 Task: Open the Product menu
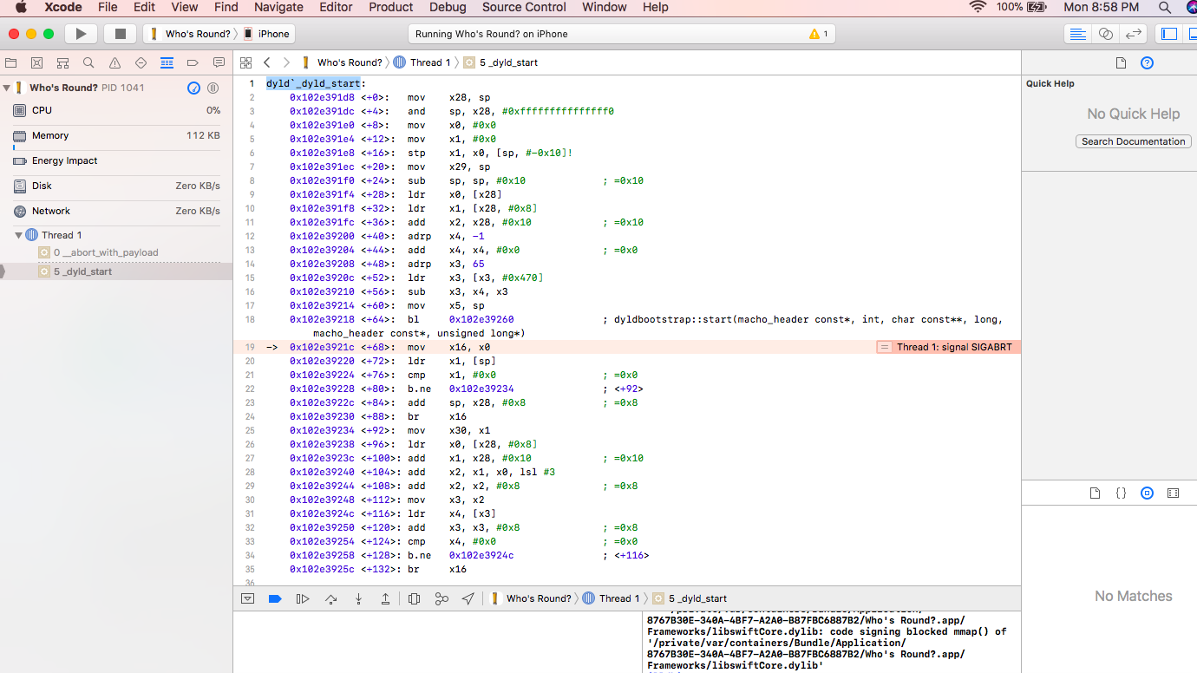[390, 7]
